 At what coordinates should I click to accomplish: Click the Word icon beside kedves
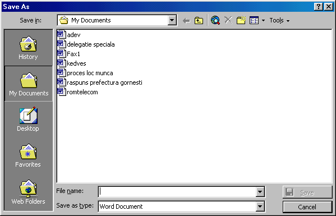[62, 63]
